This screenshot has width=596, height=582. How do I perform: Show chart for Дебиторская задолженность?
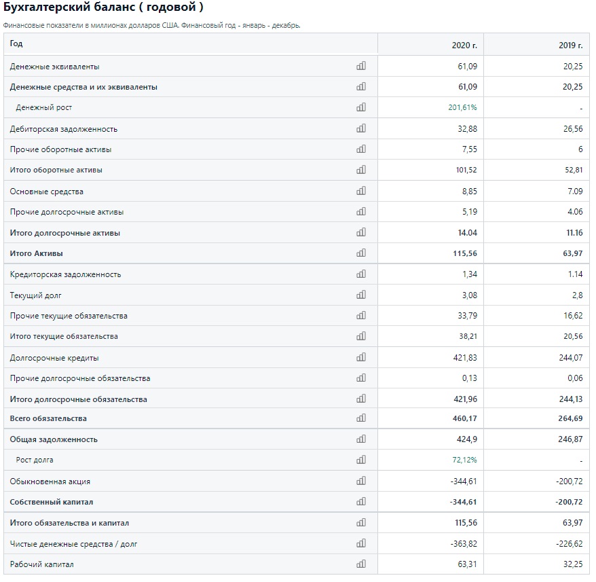tap(361, 128)
